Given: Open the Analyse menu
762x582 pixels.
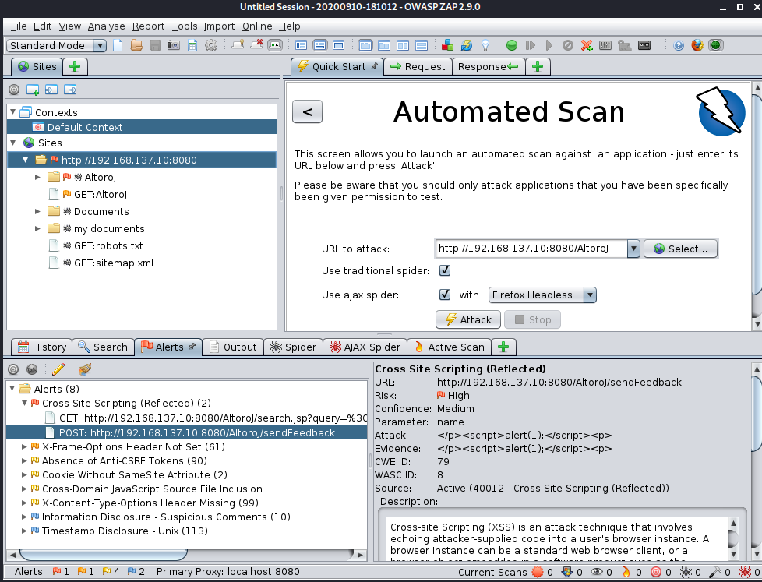Looking at the screenshot, I should point(107,26).
